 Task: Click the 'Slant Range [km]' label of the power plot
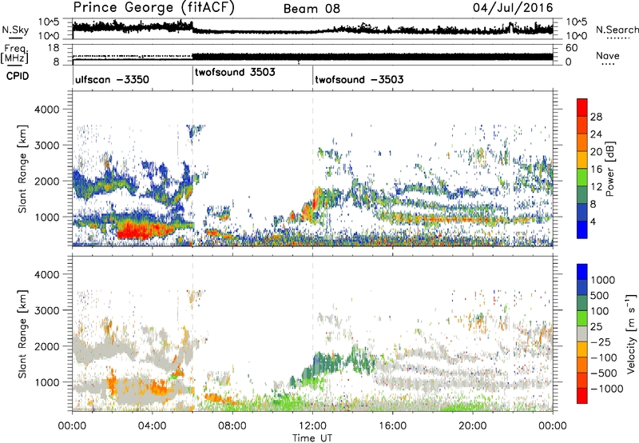coord(22,169)
